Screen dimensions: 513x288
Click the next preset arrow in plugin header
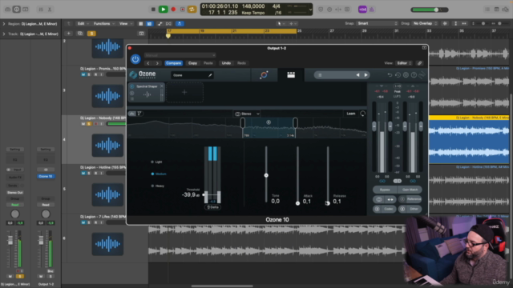click(x=157, y=63)
